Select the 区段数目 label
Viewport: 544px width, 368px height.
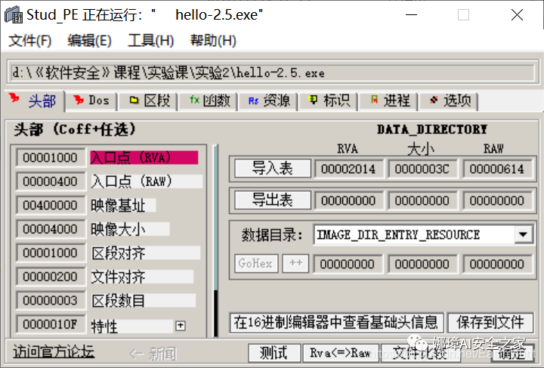coord(143,300)
